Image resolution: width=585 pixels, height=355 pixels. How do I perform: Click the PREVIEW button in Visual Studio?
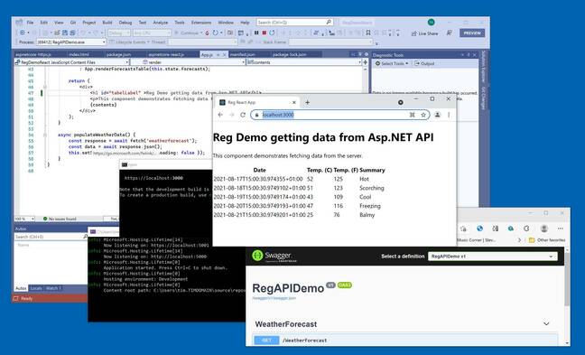click(472, 33)
